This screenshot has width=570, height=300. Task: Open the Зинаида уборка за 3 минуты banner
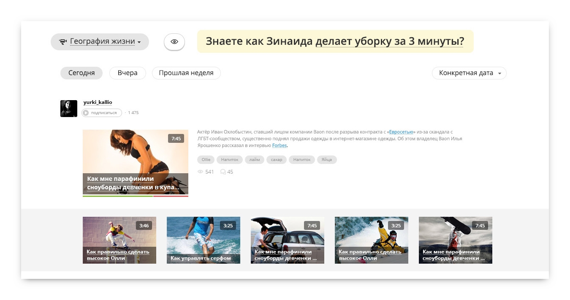pos(335,41)
